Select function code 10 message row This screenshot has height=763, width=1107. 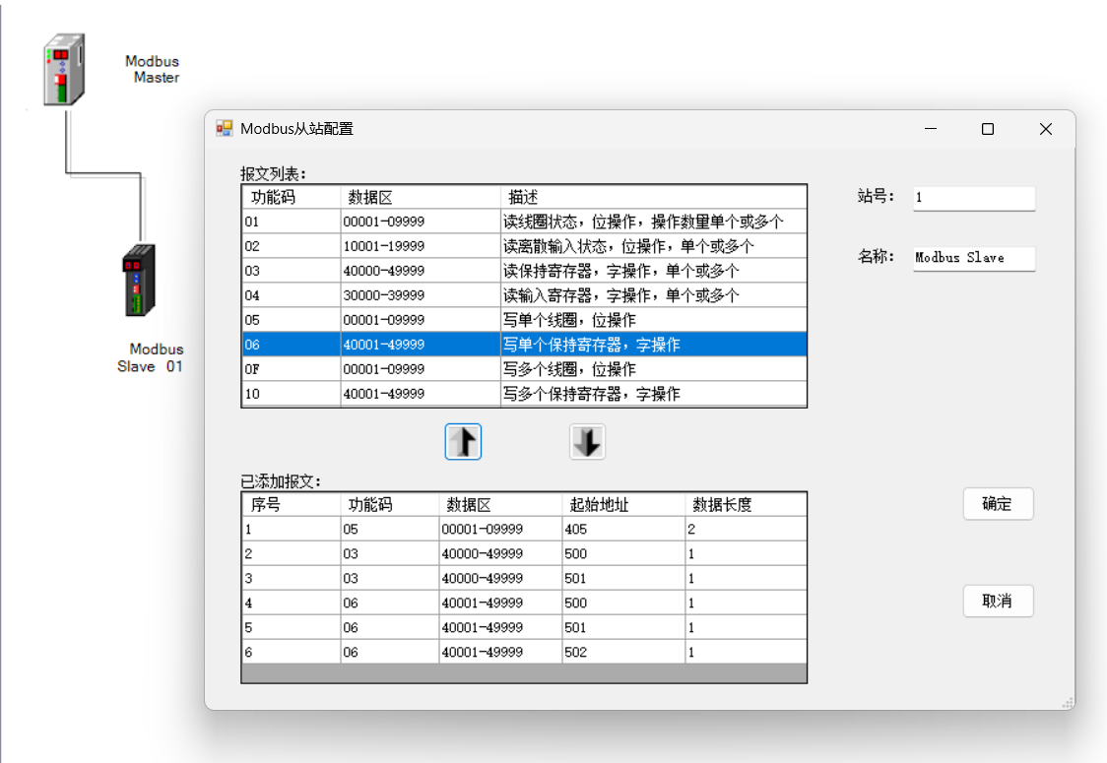pyautogui.click(x=523, y=394)
